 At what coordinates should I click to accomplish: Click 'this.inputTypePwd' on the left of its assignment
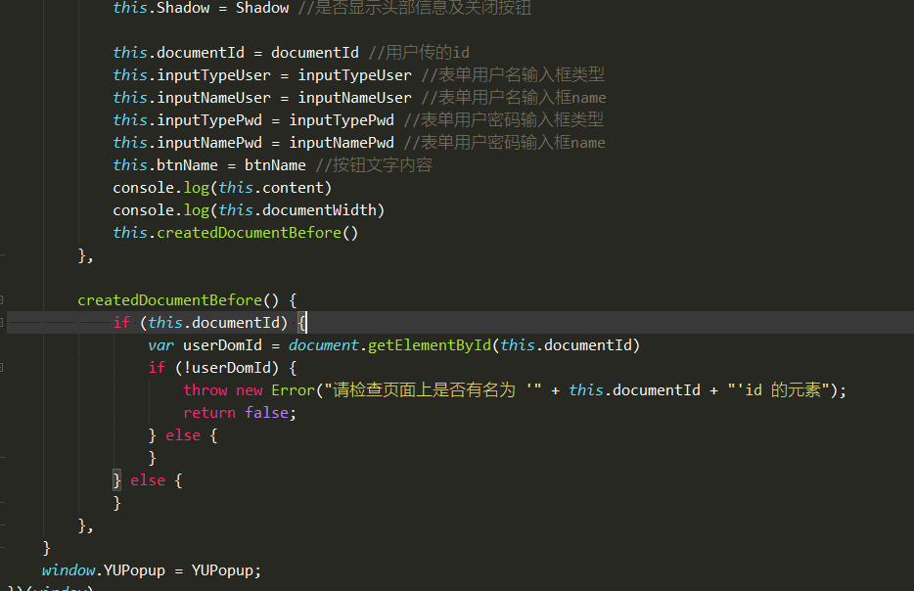tap(188, 120)
